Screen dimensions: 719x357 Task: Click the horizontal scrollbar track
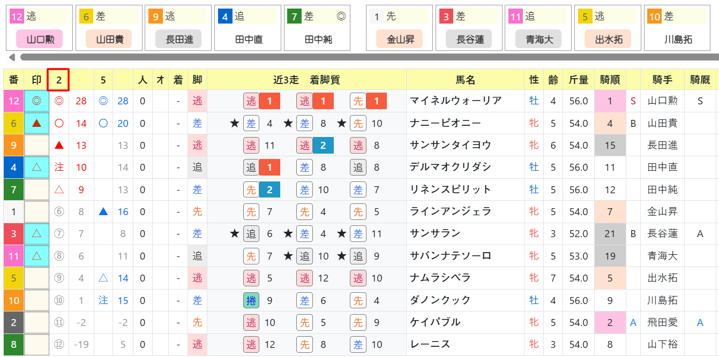click(x=369, y=57)
